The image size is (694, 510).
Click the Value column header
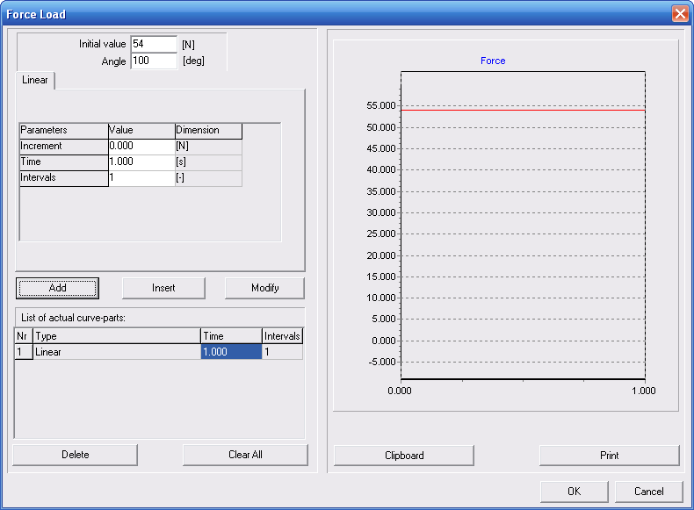coord(141,131)
